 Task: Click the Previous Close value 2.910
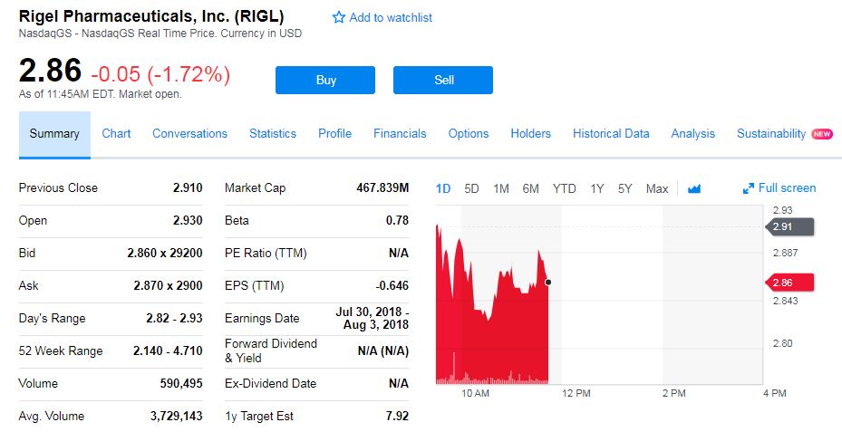188,187
